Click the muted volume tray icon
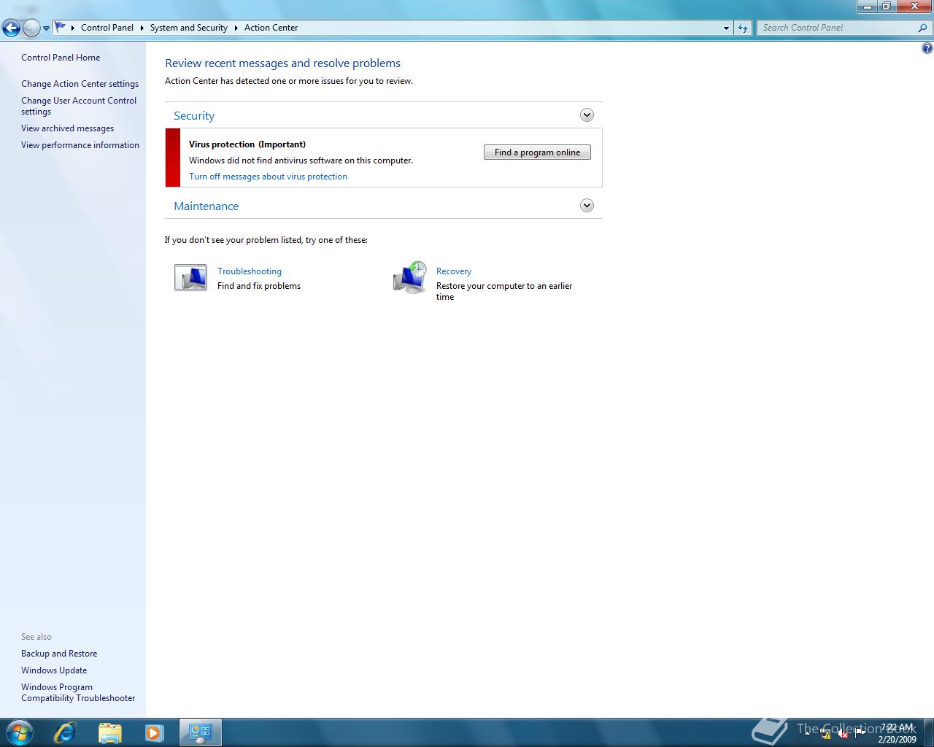934x747 pixels. [842, 734]
